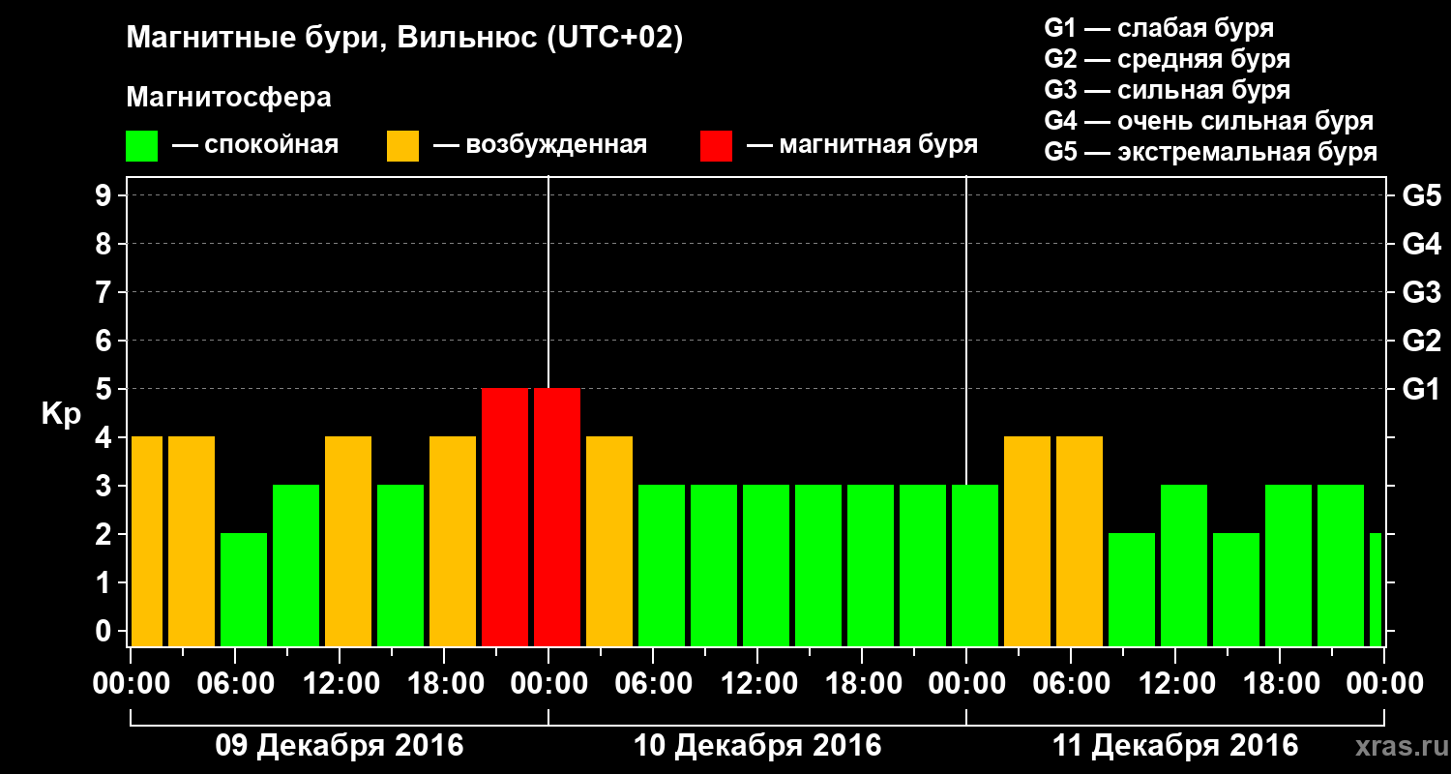Click the 'G5 — экстремальная буря' legend line
Image resolution: width=1451 pixels, height=774 pixels.
click(x=1211, y=152)
